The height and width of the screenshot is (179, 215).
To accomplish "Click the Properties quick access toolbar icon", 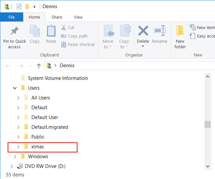I will [x=19, y=7].
